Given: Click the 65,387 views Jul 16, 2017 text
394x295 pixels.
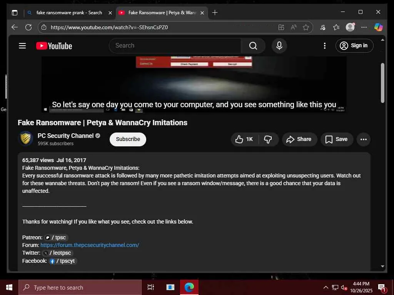Looking at the screenshot, I should [x=54, y=160].
